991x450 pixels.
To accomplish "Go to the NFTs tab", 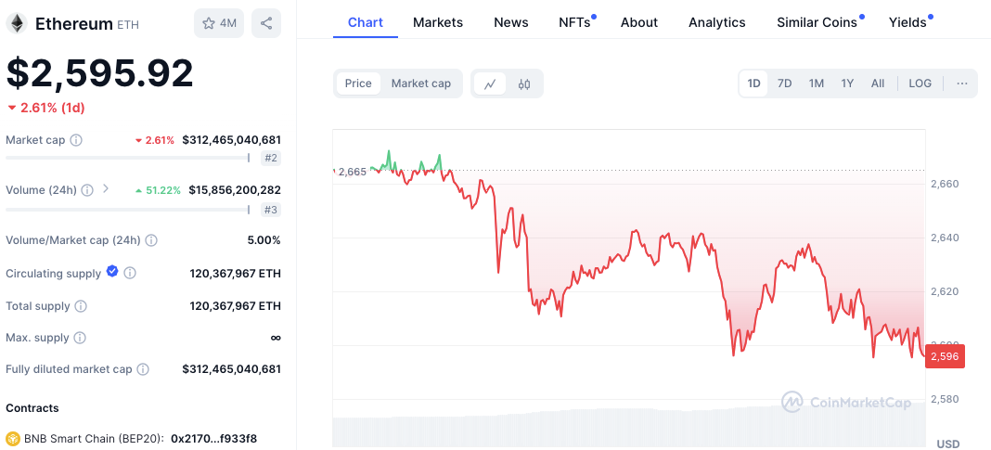I will coord(574,23).
